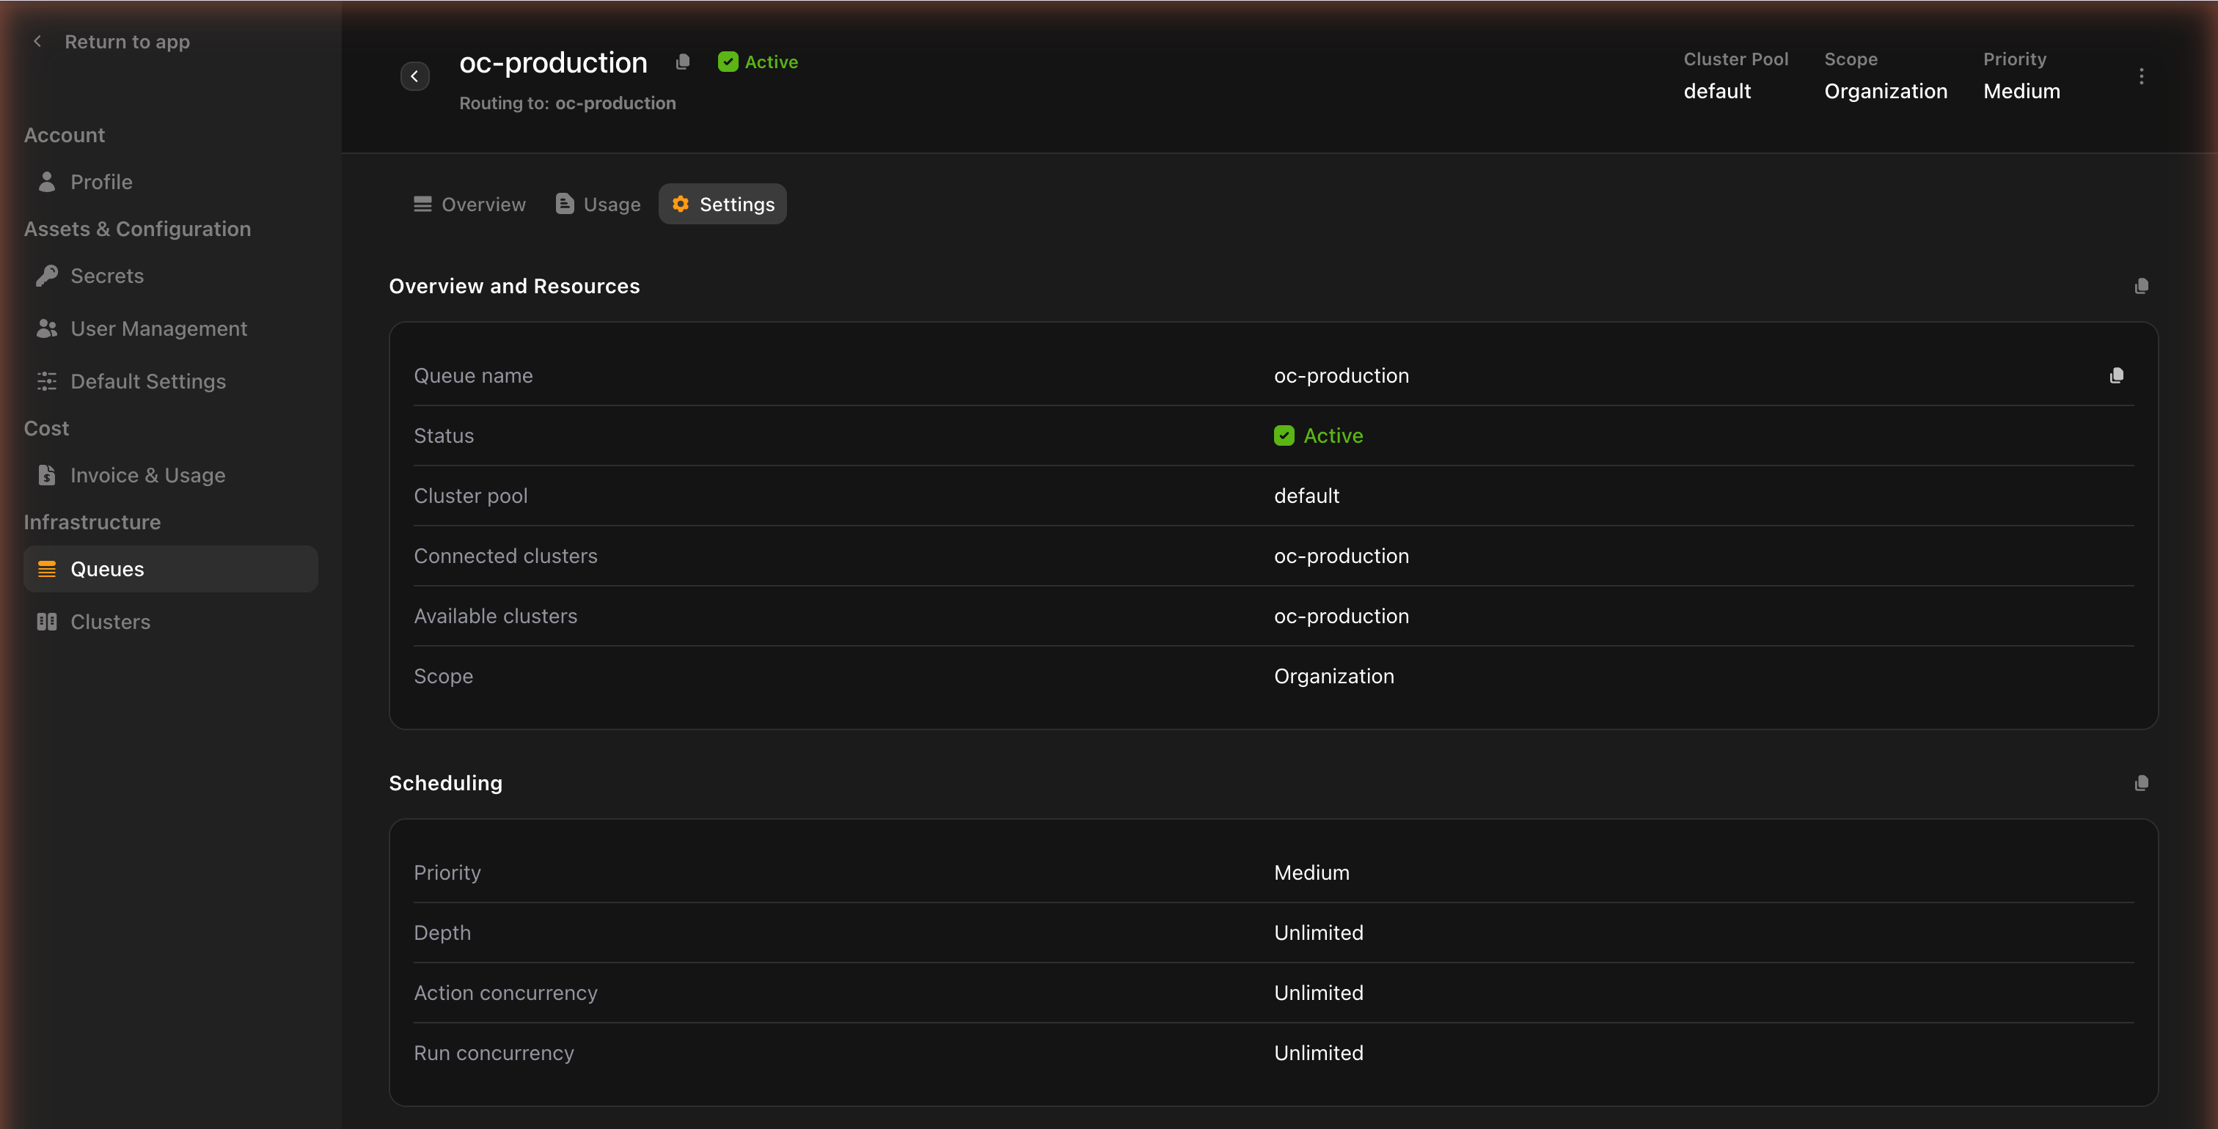The height and width of the screenshot is (1129, 2218).
Task: Click the Queue name value oc-production
Action: pos(1342,376)
